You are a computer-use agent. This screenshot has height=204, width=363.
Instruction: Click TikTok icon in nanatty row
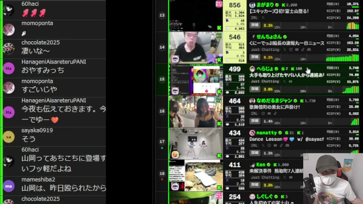(281, 145)
